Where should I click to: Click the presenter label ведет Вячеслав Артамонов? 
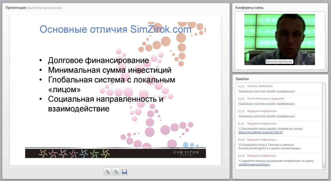tap(44, 8)
